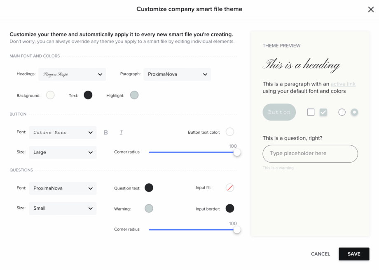The height and width of the screenshot is (270, 379).
Task: Open the Highlight color swatch
Action: click(x=134, y=95)
